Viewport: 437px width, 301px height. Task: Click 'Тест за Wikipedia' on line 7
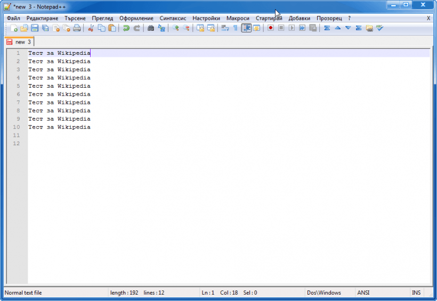[59, 102]
